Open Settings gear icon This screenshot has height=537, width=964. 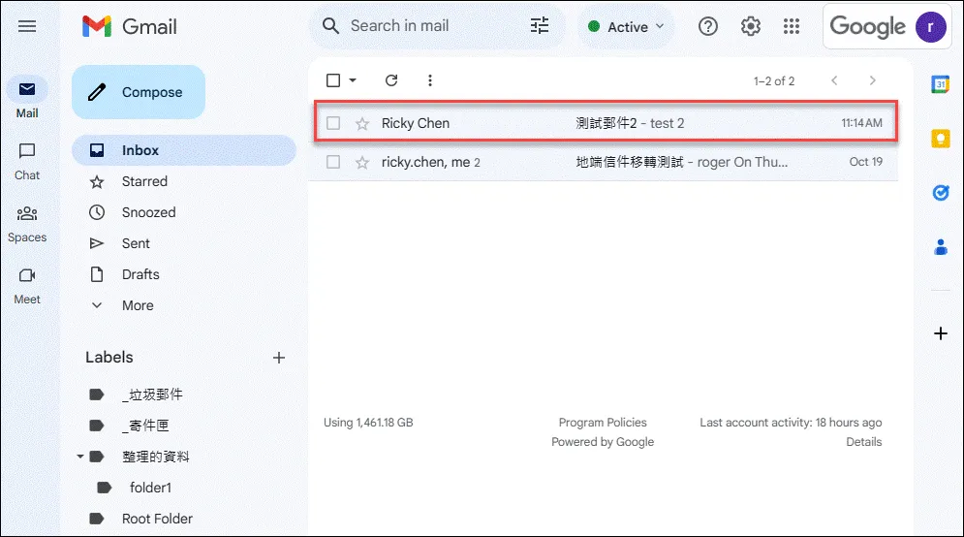click(750, 26)
